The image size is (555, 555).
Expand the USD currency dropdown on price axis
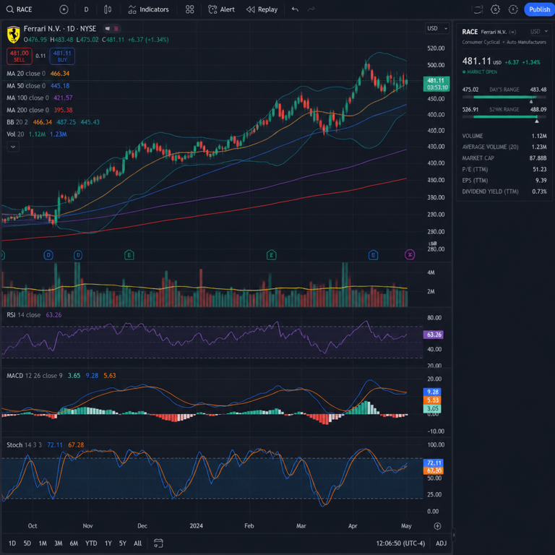coord(437,28)
